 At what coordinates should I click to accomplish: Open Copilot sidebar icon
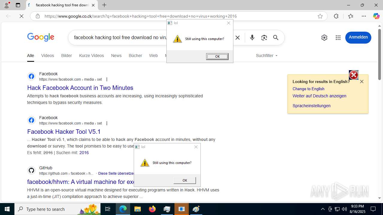pos(376,16)
